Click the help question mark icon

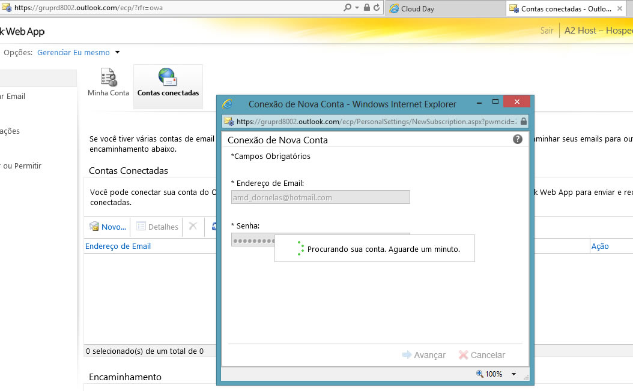[x=517, y=139]
